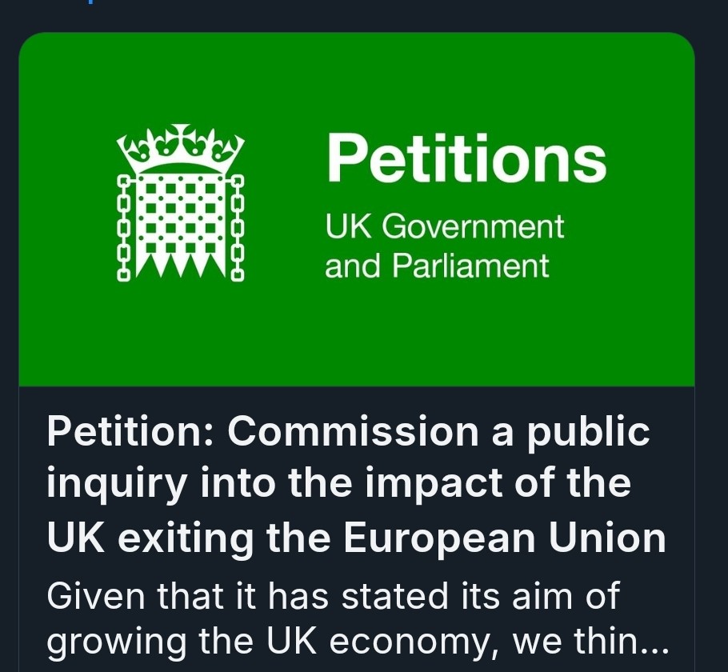
Task: Click the and Parliament text line
Action: 437,266
